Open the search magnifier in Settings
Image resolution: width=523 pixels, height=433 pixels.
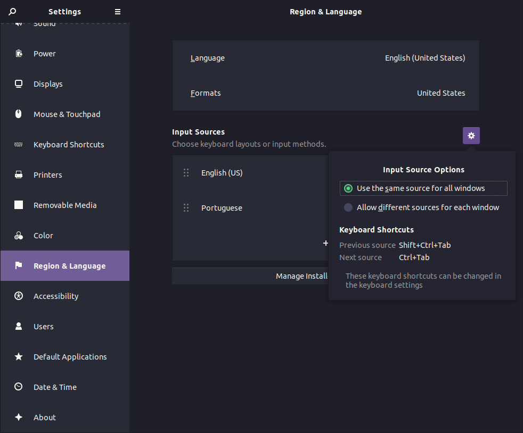[x=12, y=12]
